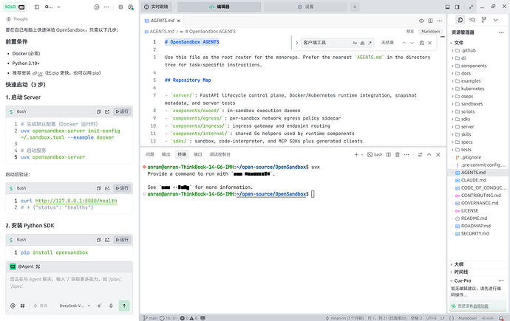Toggle markdown preview eye icon in editor

tap(421, 21)
